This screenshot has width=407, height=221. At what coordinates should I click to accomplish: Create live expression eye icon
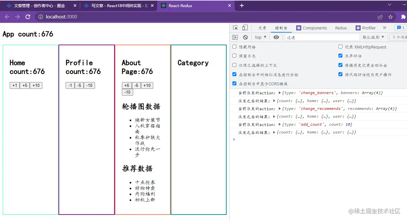(x=276, y=37)
